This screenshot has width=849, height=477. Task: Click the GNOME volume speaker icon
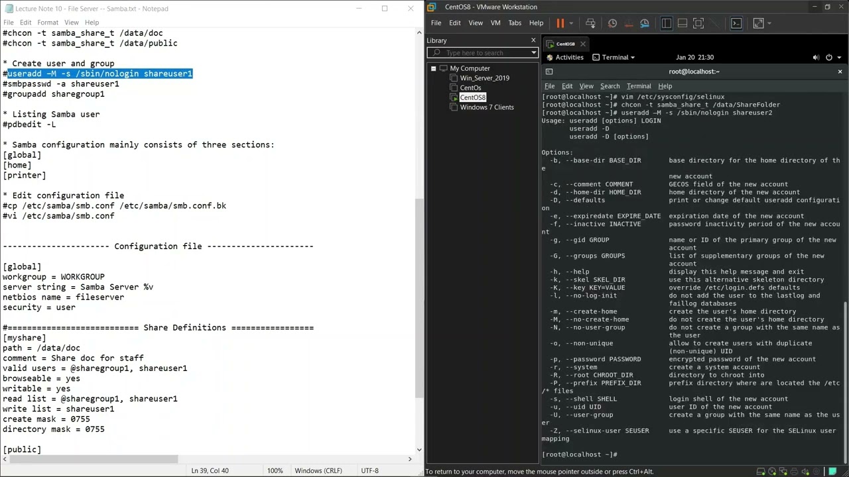tap(816, 58)
